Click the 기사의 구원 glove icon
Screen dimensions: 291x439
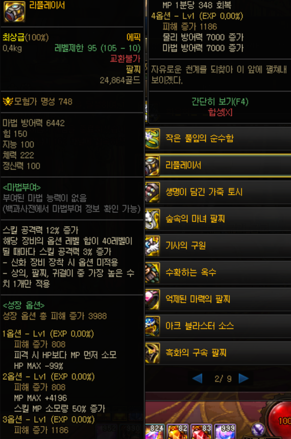pyautogui.click(x=153, y=246)
